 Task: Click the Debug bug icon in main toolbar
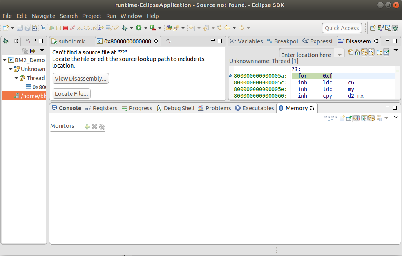click(125, 28)
